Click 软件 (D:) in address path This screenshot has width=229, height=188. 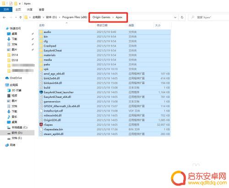(51, 17)
